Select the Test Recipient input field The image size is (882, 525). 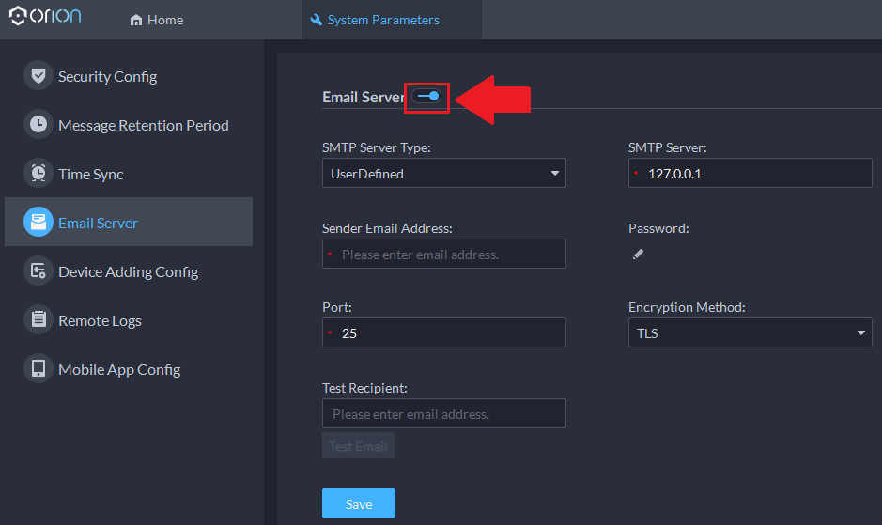pos(443,413)
